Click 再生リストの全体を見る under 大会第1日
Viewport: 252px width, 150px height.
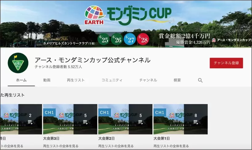[169, 146]
